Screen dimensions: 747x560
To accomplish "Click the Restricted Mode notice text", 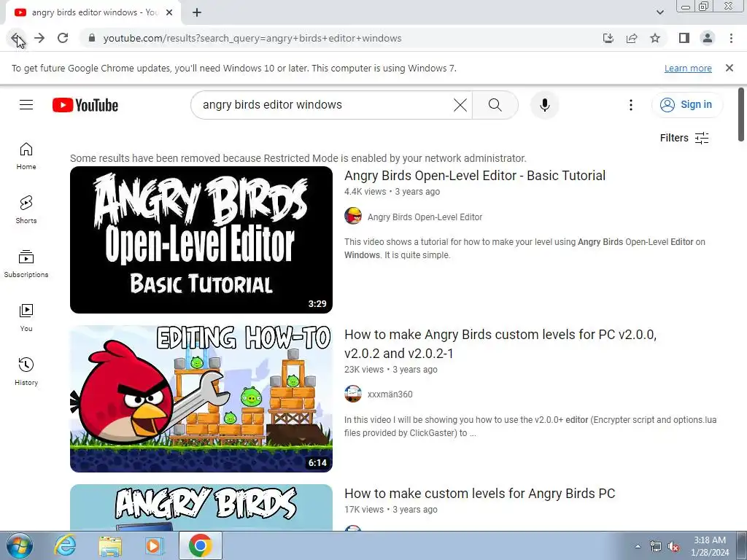I will [298, 158].
